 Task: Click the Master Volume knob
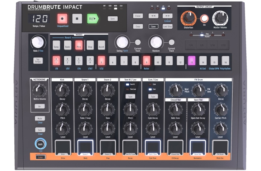click(x=220, y=18)
